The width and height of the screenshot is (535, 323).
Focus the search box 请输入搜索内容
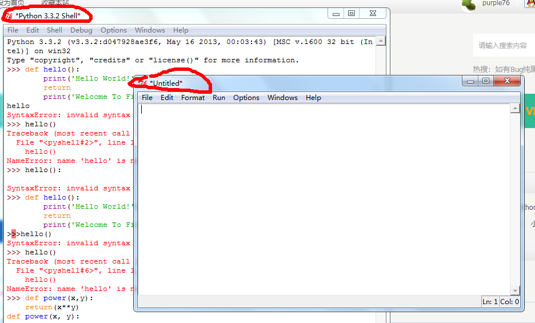pos(503,45)
